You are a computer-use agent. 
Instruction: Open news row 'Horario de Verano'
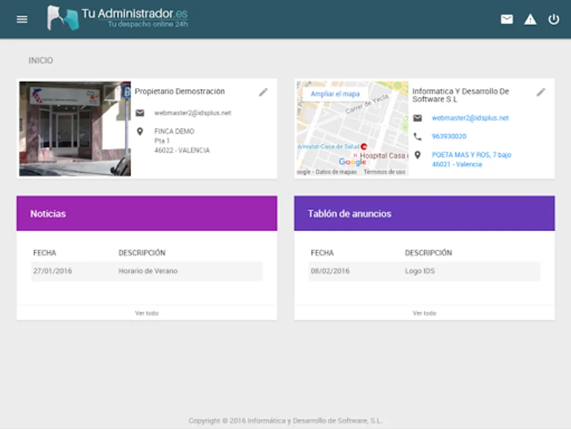coord(147,271)
